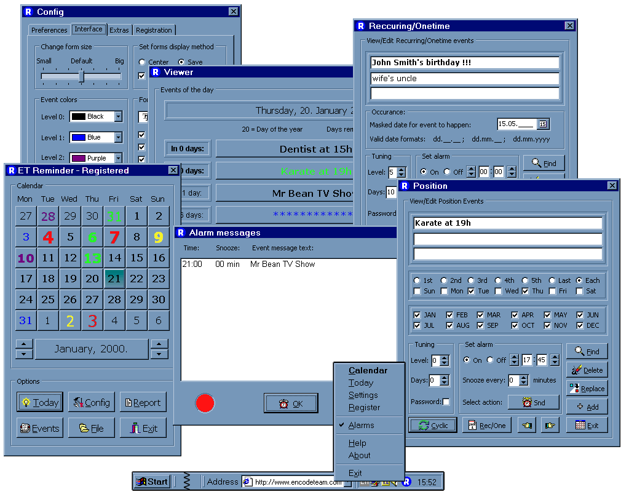
Task: Turn alarm Off in Position Set alarm
Action: coord(490,360)
